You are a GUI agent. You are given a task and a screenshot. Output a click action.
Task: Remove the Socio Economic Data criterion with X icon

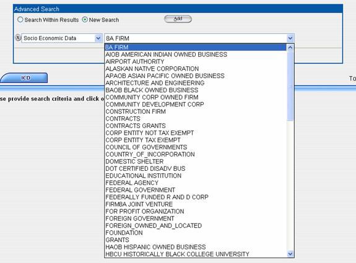point(18,38)
